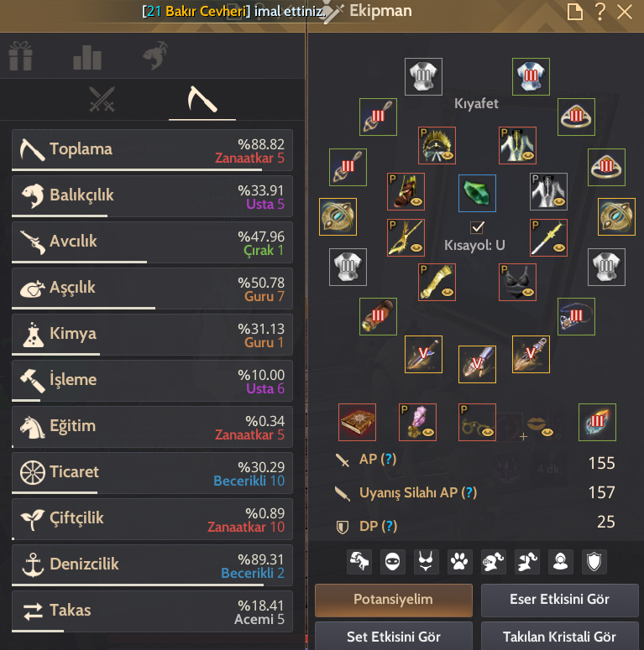The height and width of the screenshot is (650, 644).
Task: Click the AP question mark help
Action: (x=389, y=459)
